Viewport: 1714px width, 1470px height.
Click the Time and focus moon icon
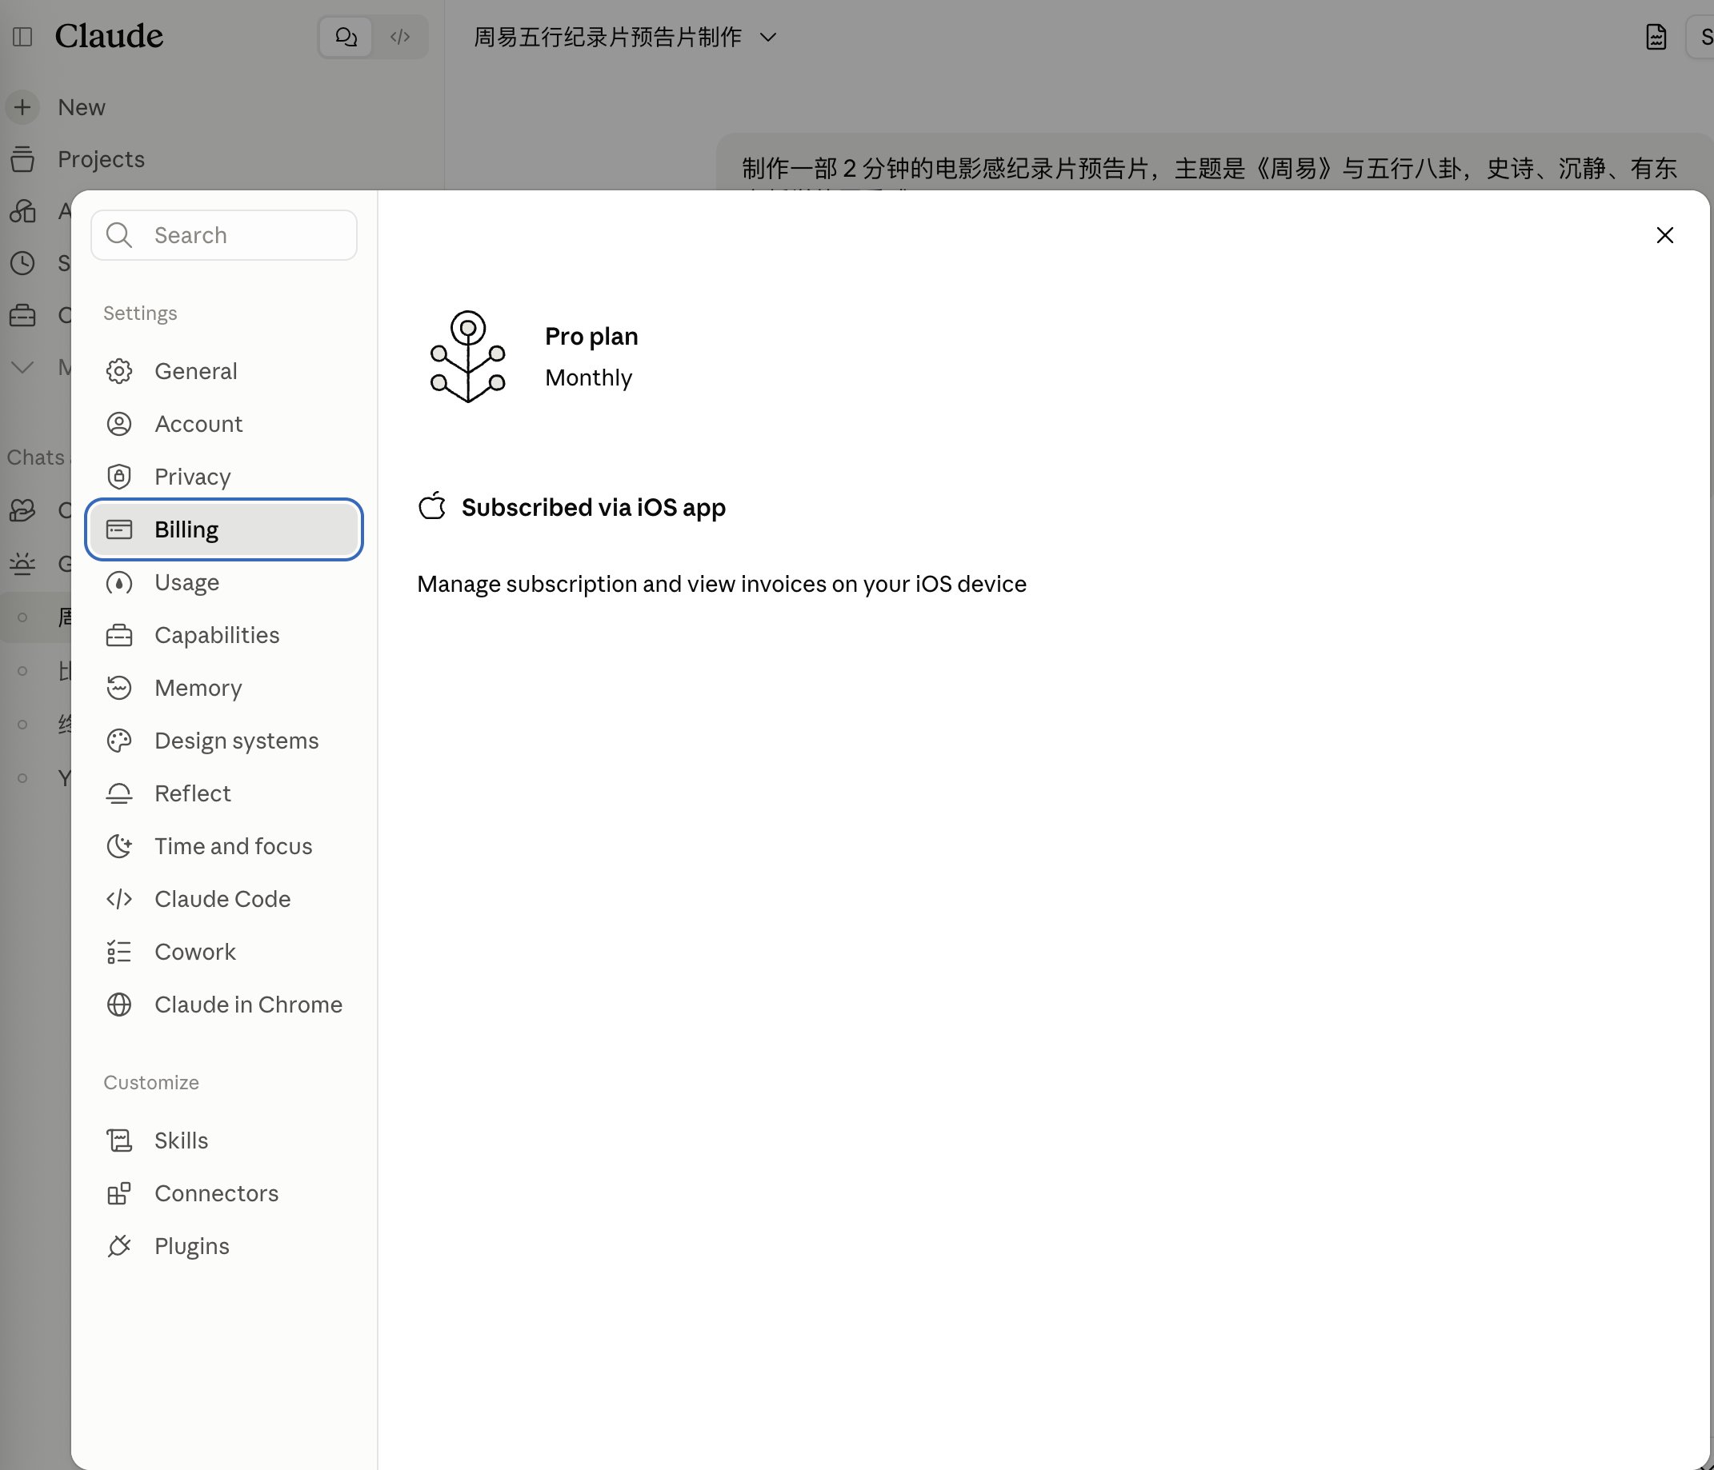[x=119, y=847]
